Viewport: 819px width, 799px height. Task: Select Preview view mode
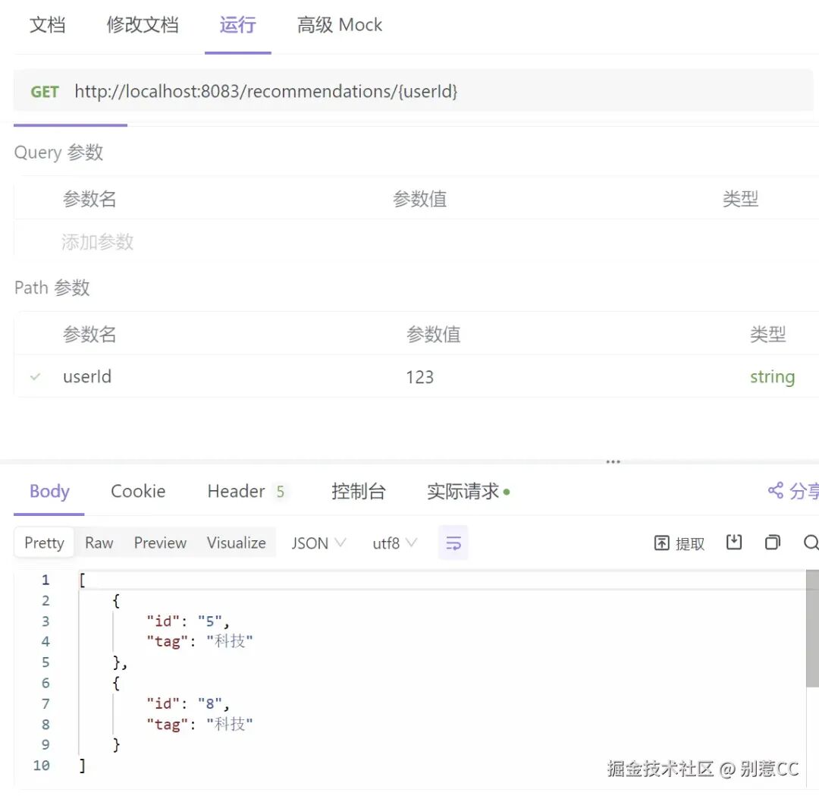(160, 543)
